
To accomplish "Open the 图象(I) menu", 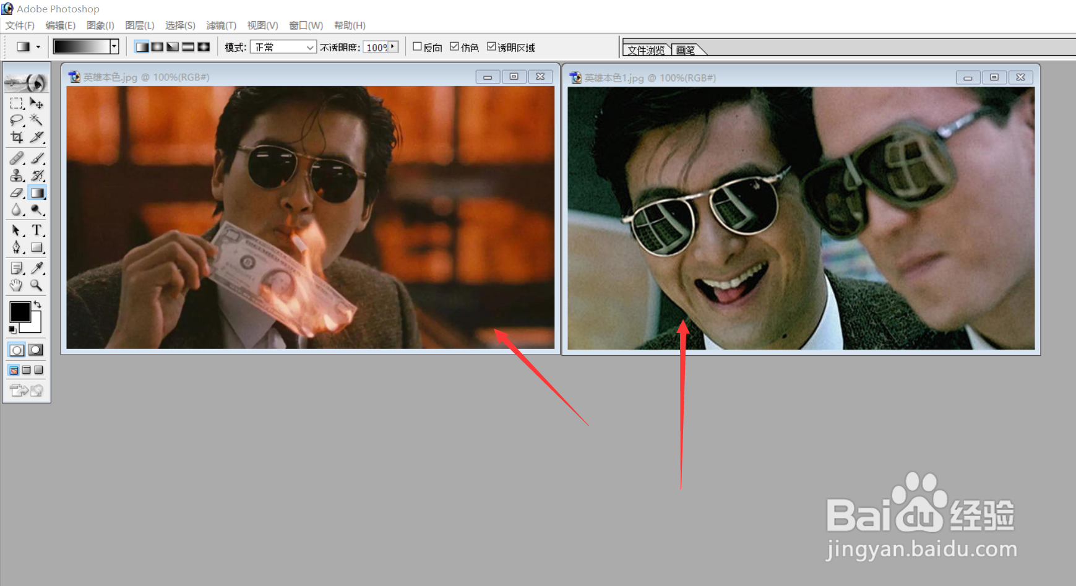I will [x=100, y=25].
